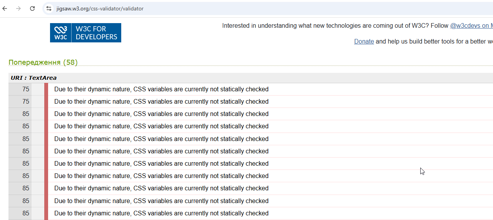Image resolution: width=493 pixels, height=220 pixels.
Task: Click the first line 85 warning number
Action: click(26, 114)
